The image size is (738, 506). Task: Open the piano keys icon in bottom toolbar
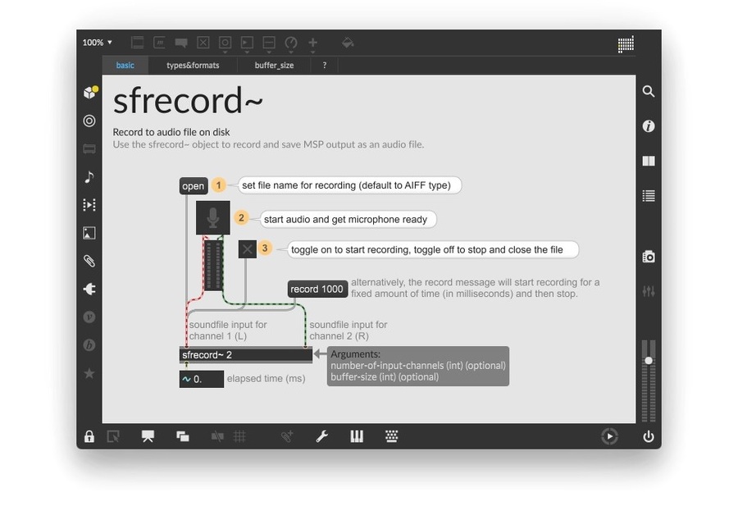point(357,436)
